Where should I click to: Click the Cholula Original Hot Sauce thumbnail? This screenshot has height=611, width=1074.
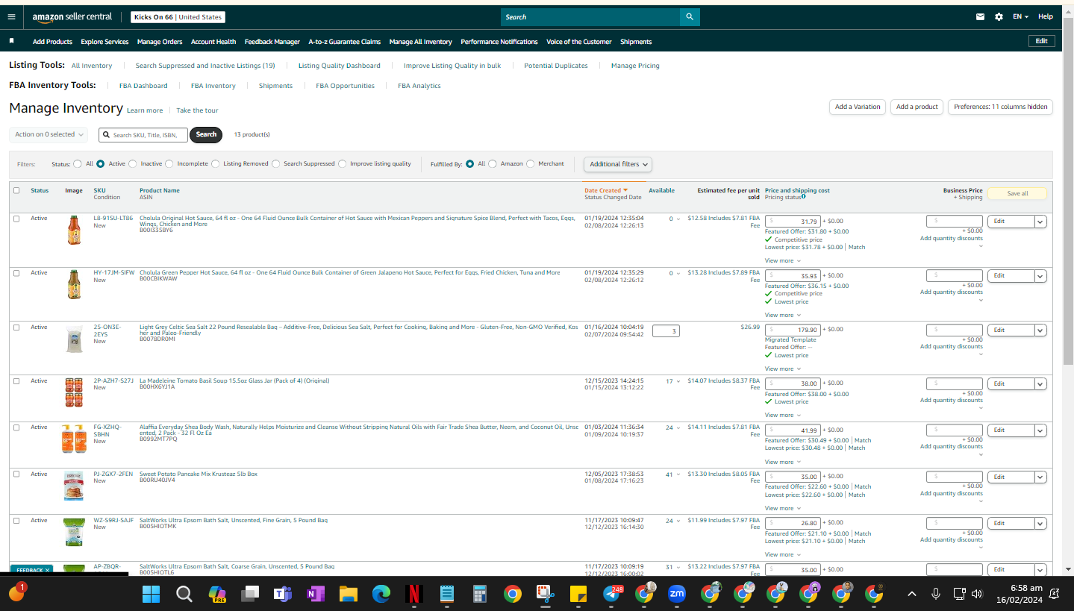73,231
